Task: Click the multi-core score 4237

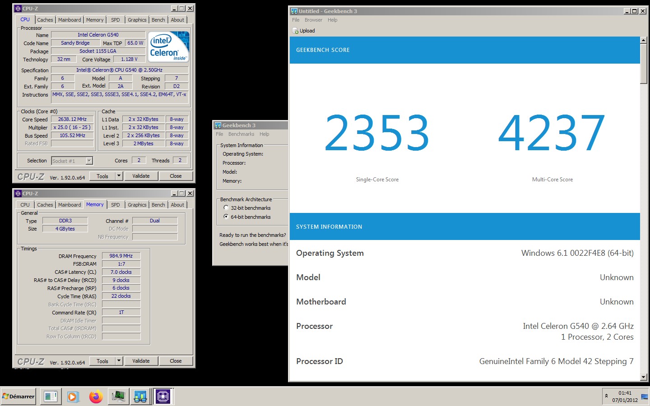Action: click(552, 134)
